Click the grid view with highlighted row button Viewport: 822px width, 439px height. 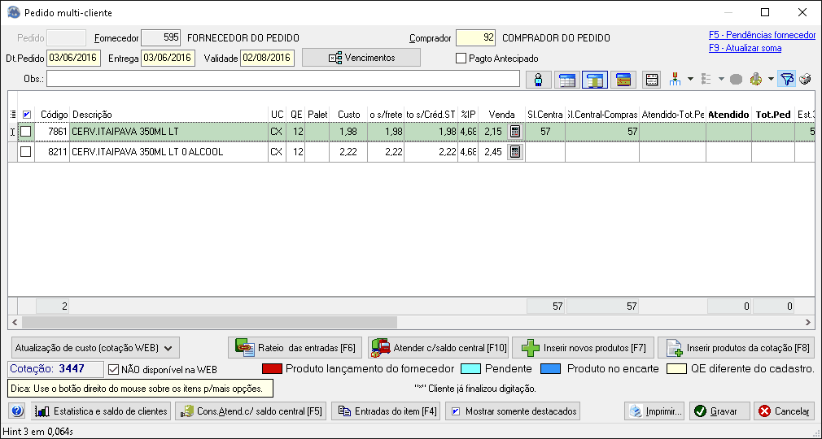click(x=623, y=80)
